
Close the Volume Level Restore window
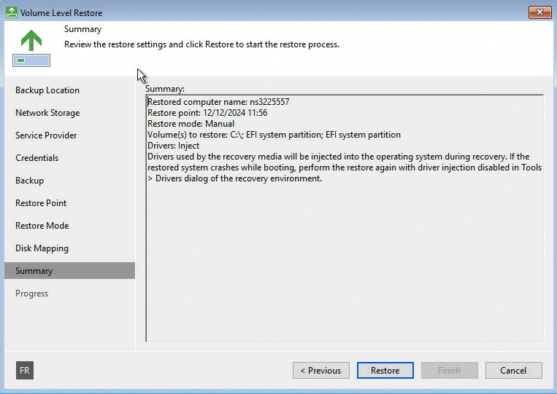pyautogui.click(x=539, y=12)
